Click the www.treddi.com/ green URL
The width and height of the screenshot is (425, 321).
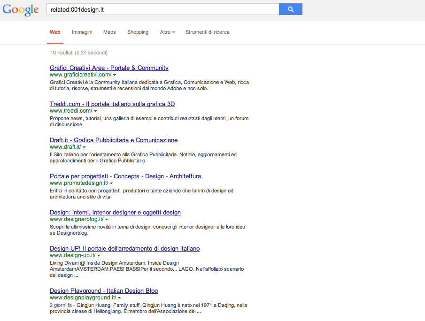[71, 111]
